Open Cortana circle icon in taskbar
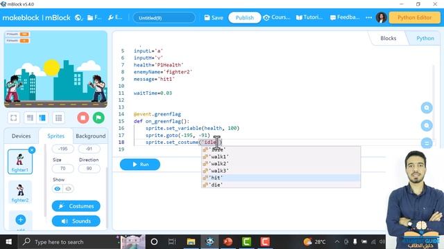The image size is (444, 249). pyautogui.click(x=154, y=242)
